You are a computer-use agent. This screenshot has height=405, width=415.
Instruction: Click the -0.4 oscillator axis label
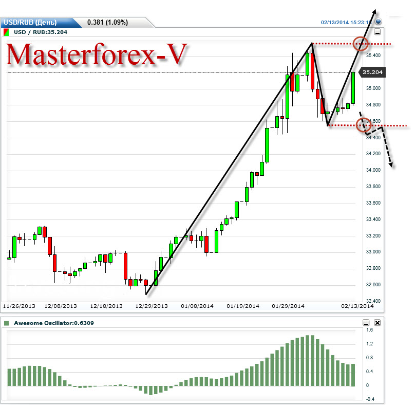pos(370,399)
